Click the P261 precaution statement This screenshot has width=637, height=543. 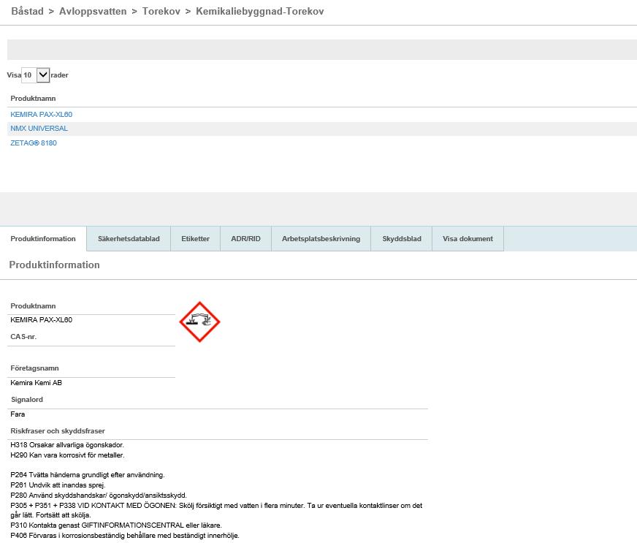58,485
